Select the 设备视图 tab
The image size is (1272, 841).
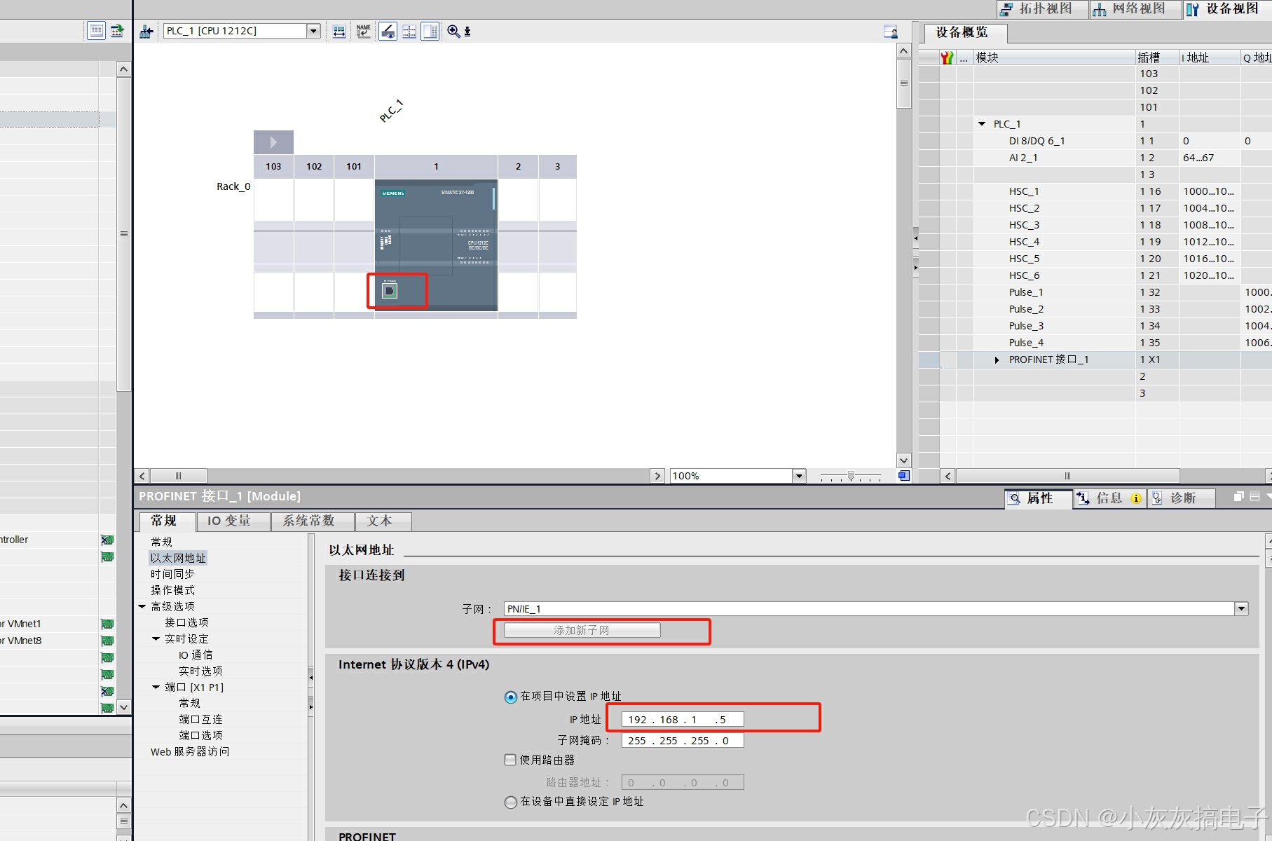pos(1228,9)
